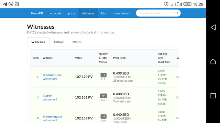Tap the Android home icon
Screen dimensions: 220x123
click(x=213, y=61)
